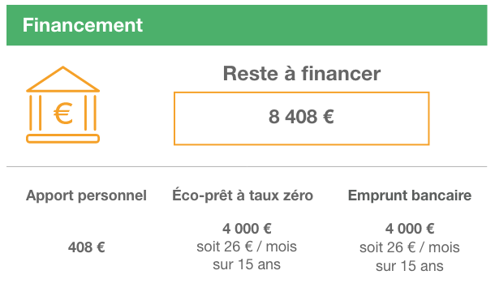495x292 pixels.
Task: Click Emprunt bancaire sur 15 ans duration
Action: [x=410, y=266]
